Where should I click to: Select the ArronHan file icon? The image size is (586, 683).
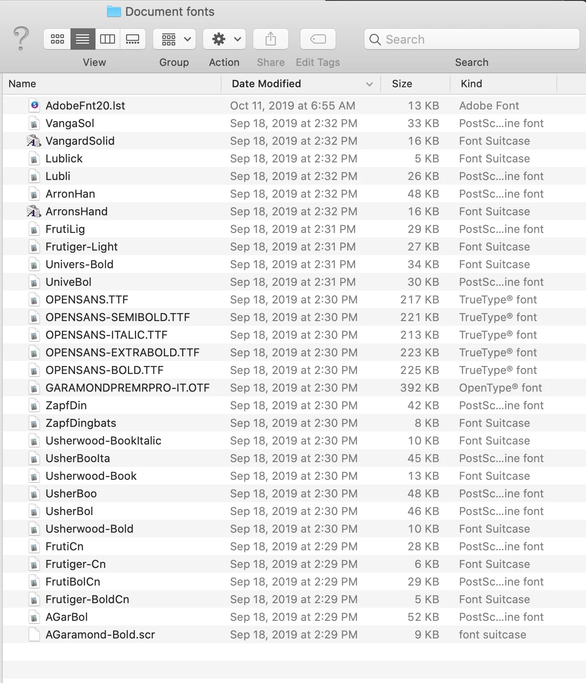pyautogui.click(x=34, y=193)
